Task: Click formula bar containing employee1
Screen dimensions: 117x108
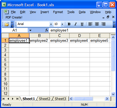Action: [82, 30]
